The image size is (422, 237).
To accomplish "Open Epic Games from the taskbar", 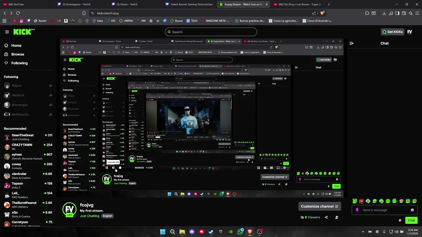I will click(x=221, y=232).
